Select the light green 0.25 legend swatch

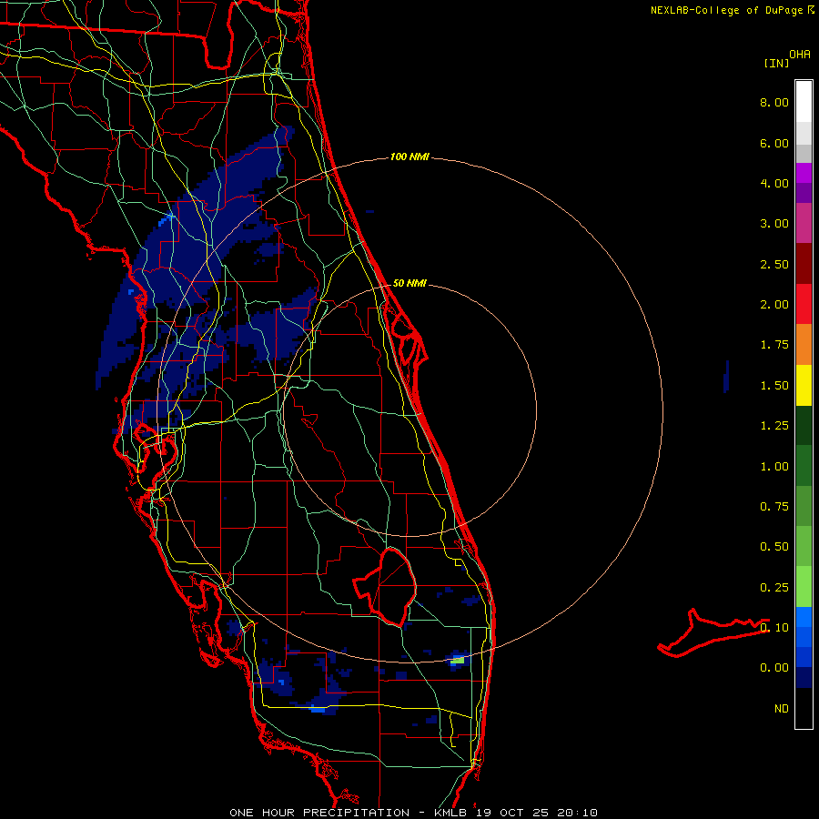point(804,587)
